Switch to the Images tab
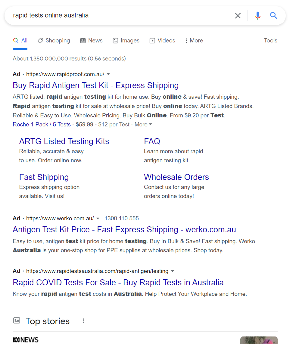 click(x=126, y=41)
